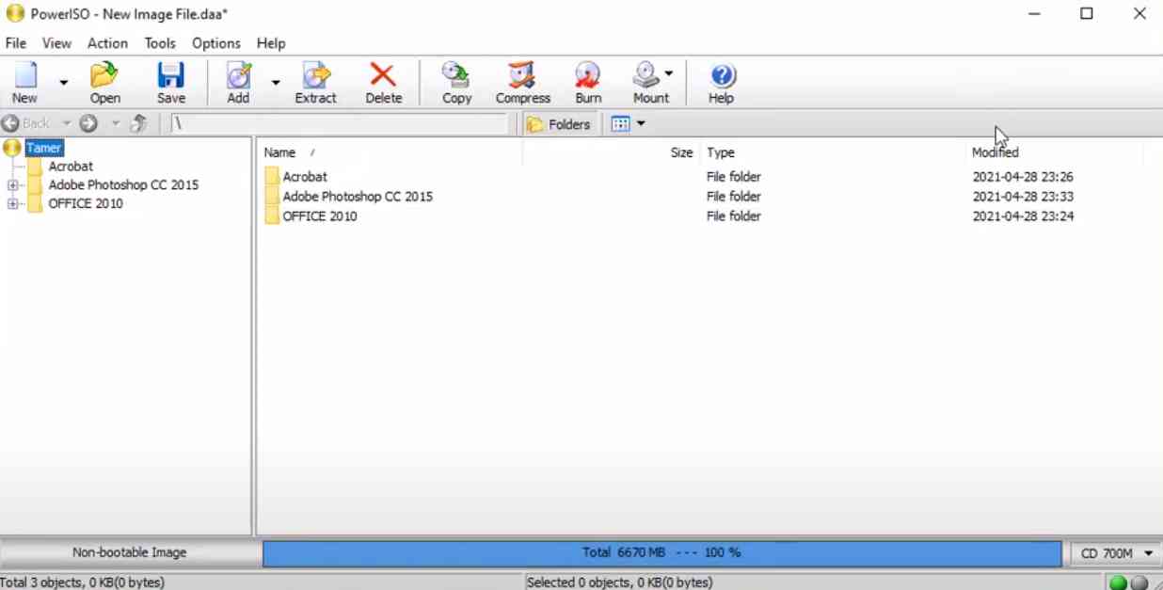The image size is (1163, 590).
Task: Go back with the Back navigation arrow
Action: tap(26, 123)
